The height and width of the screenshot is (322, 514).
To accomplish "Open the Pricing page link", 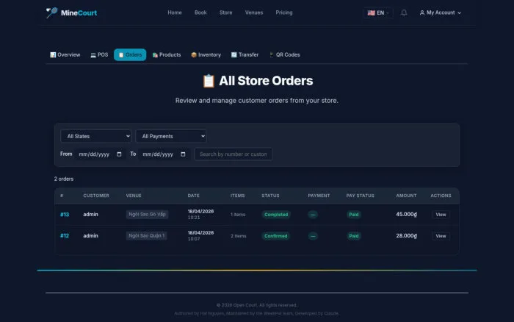I will pyautogui.click(x=284, y=12).
